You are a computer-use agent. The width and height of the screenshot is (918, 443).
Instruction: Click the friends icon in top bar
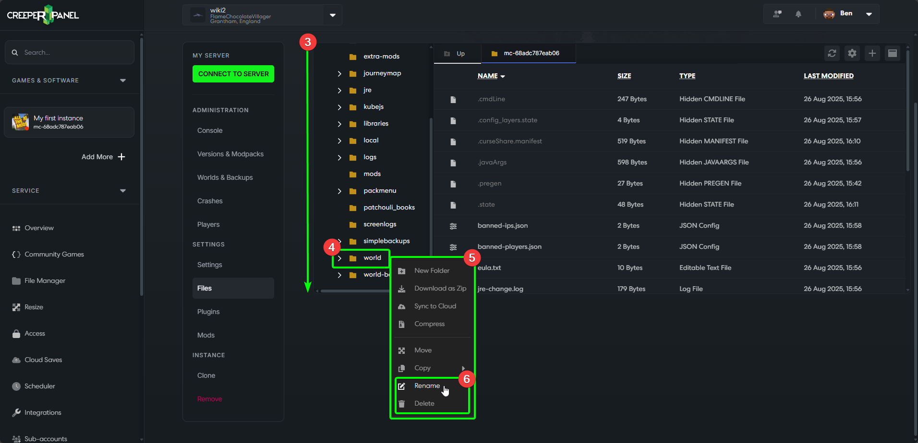(777, 14)
